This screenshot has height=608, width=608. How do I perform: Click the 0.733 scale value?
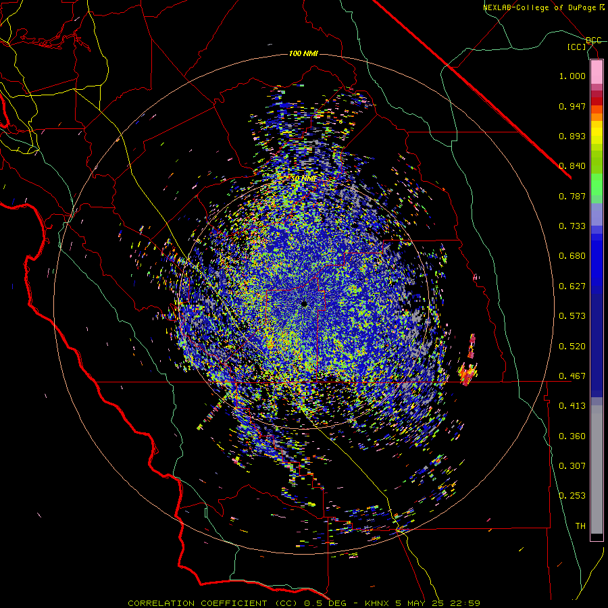pyautogui.click(x=572, y=226)
